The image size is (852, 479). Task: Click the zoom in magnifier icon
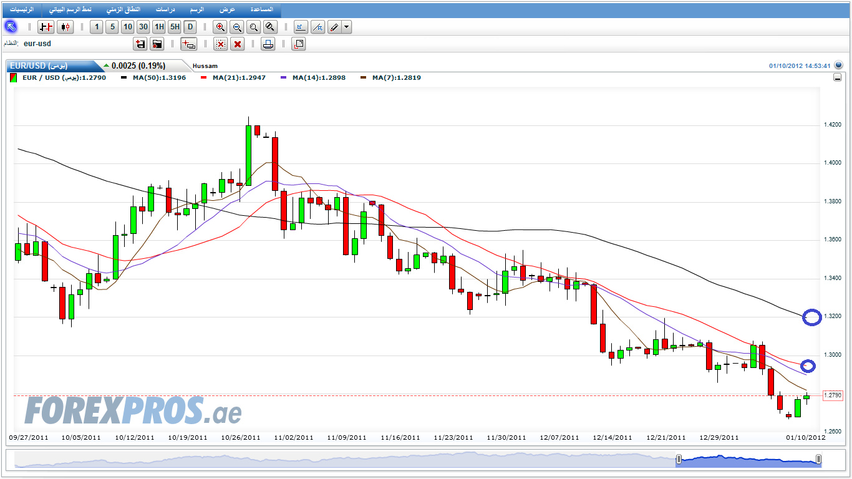(220, 27)
